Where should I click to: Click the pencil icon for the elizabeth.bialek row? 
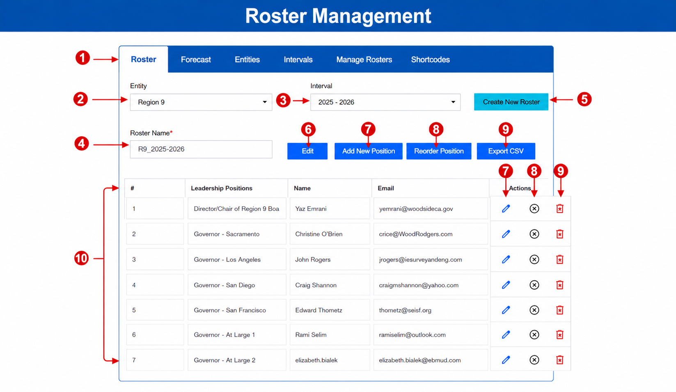click(506, 360)
